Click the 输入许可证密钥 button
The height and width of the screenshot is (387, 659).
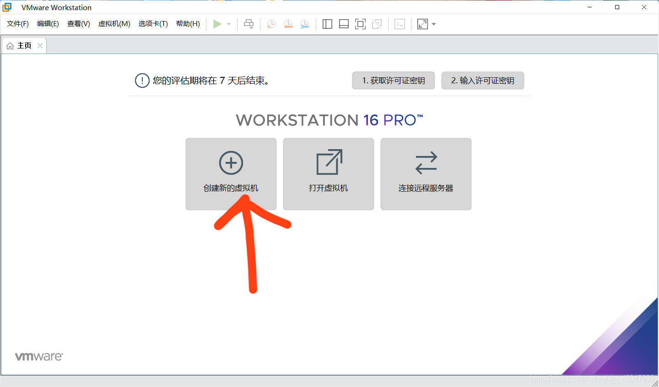(483, 81)
